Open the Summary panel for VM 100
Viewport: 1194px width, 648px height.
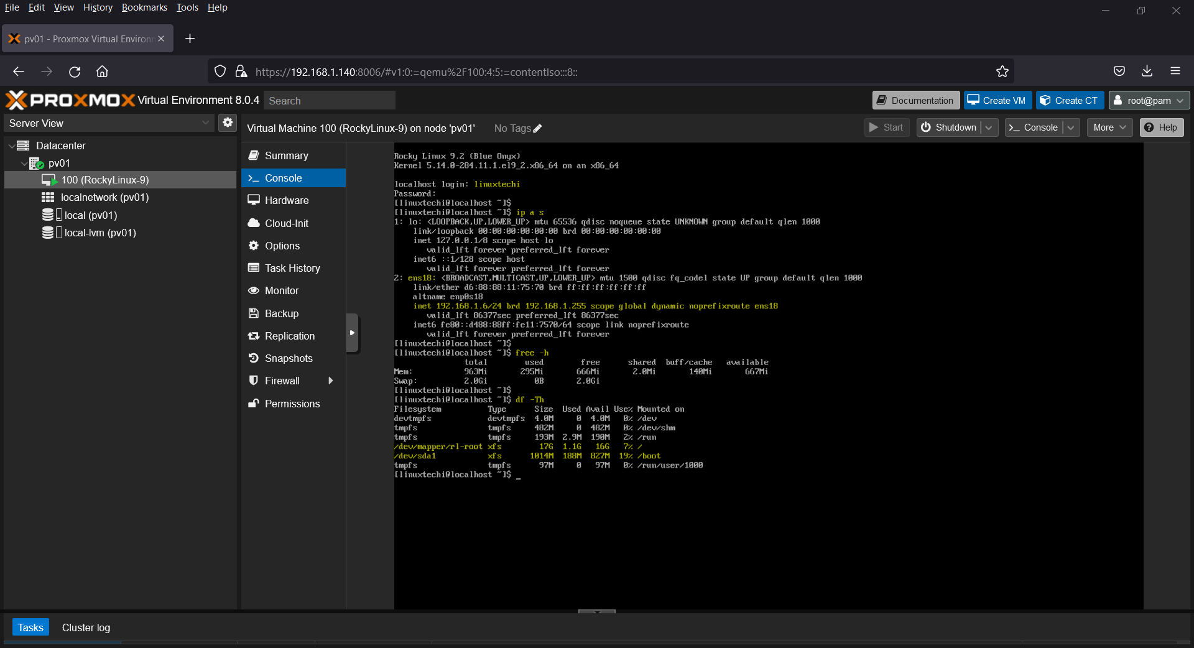point(286,155)
